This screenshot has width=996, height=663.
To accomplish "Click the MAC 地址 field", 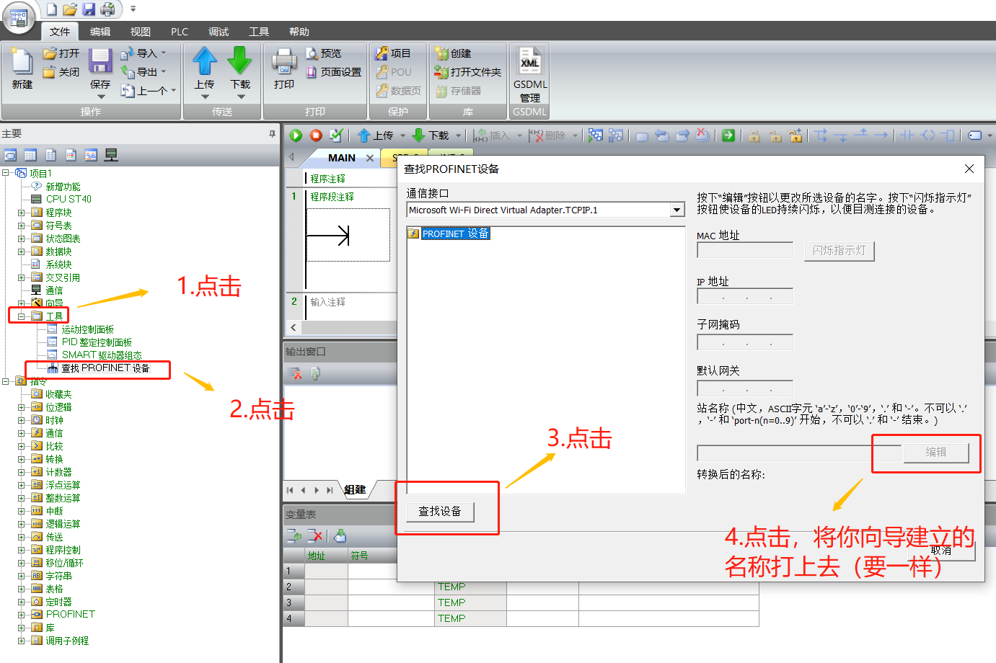I will pos(745,251).
